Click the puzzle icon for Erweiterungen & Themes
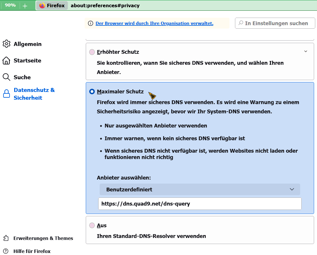 pos(6,238)
